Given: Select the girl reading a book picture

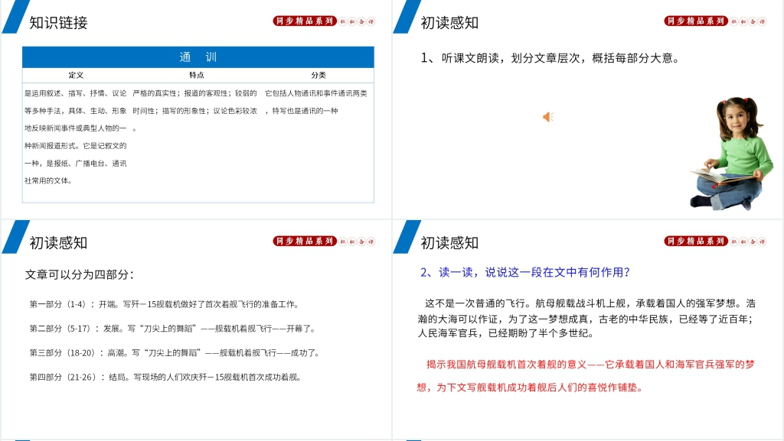Looking at the screenshot, I should click(729, 154).
